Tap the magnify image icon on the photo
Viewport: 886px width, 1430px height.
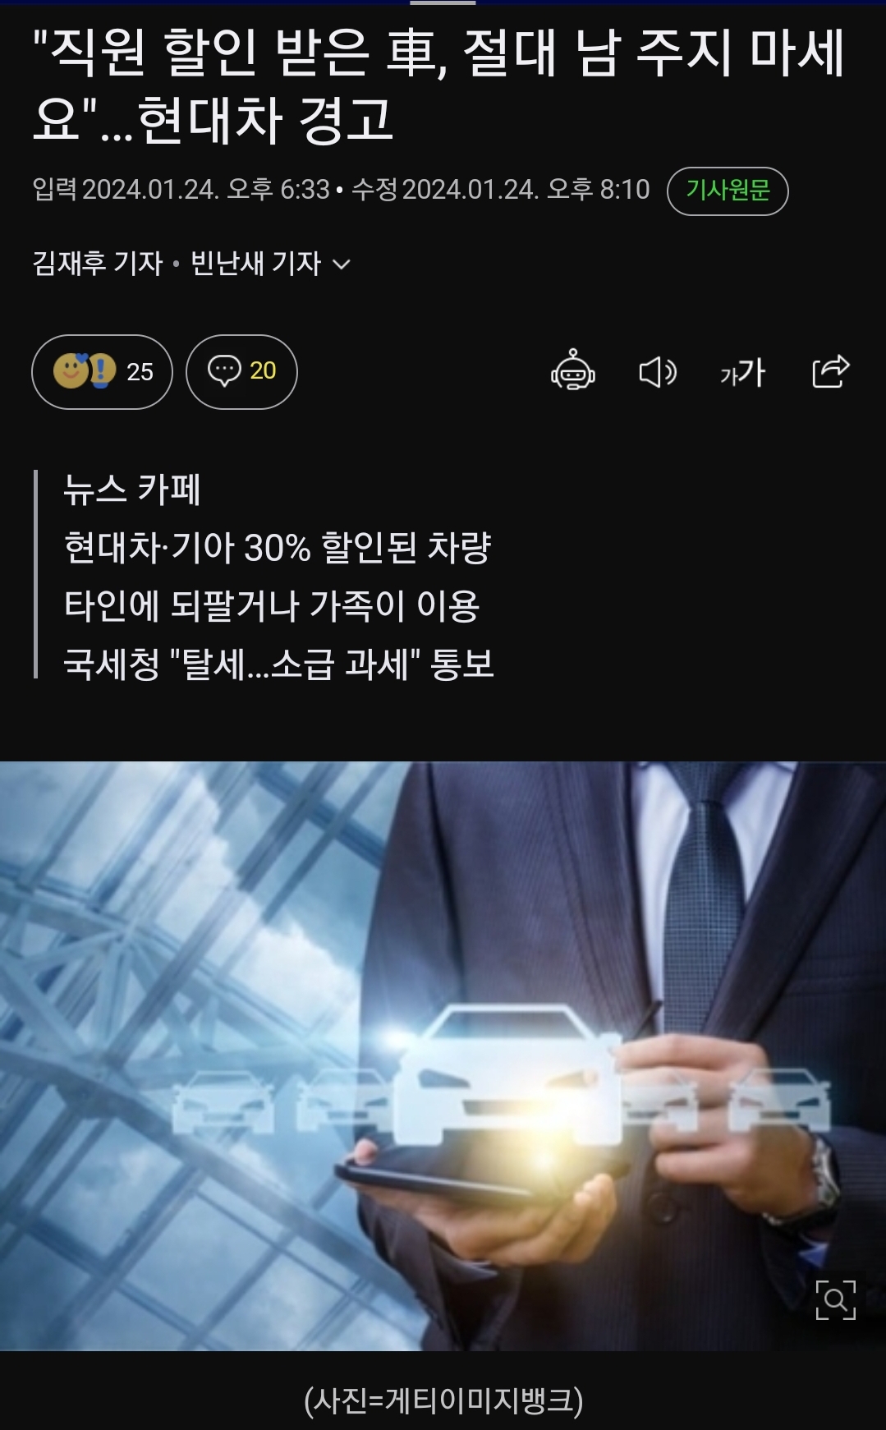pos(835,1299)
